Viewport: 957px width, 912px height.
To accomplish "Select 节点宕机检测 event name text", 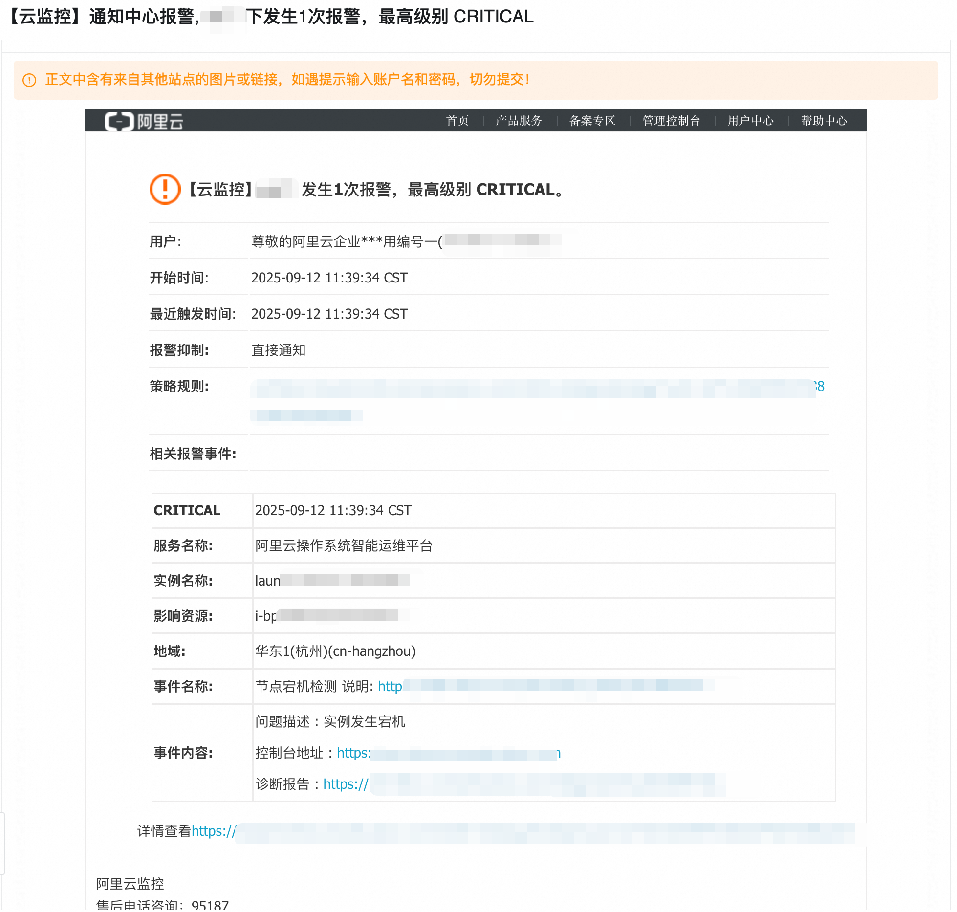I will 296,686.
